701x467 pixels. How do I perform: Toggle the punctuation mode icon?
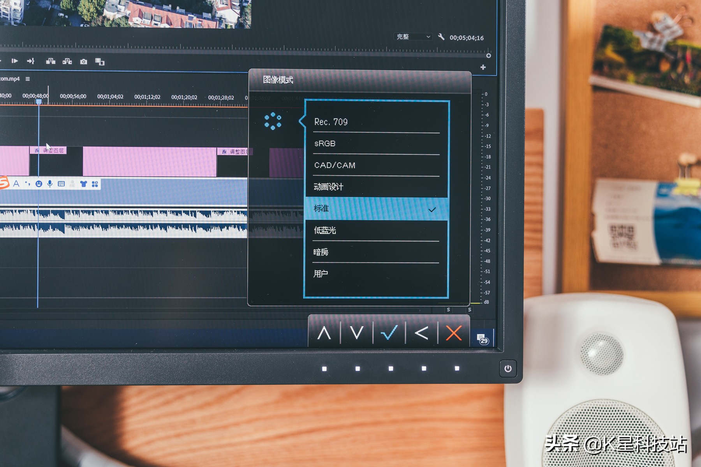(x=27, y=184)
